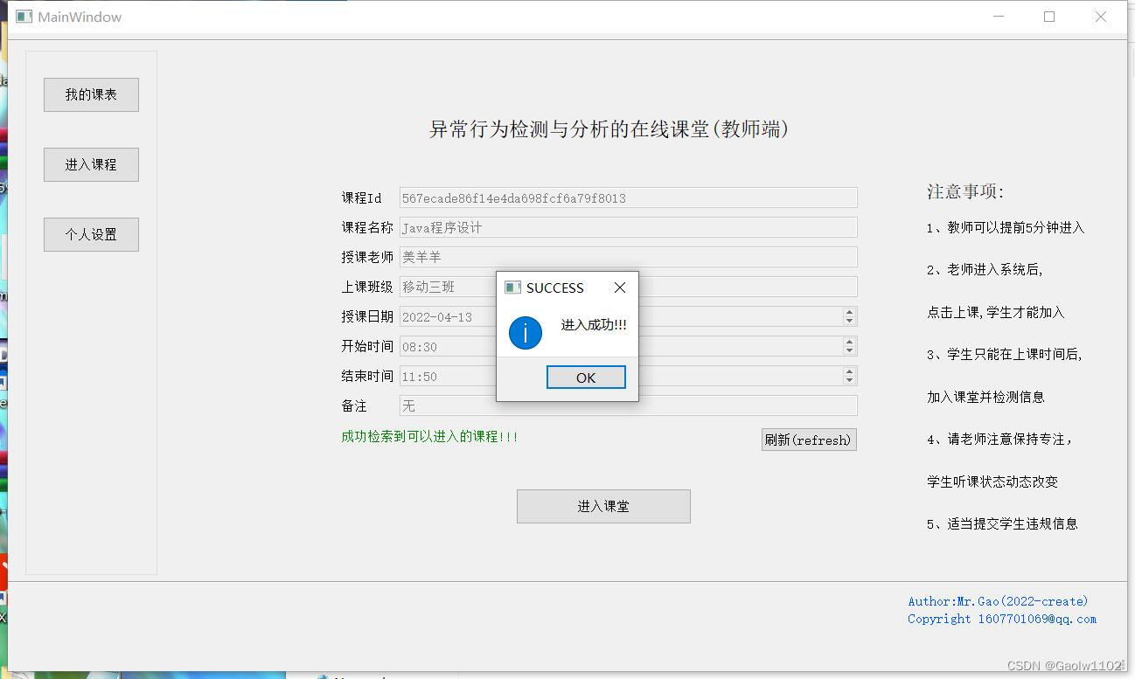
Task: Click the 刷新(refresh) button
Action: [809, 440]
